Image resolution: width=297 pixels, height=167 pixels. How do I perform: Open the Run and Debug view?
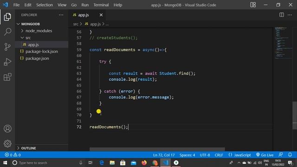[x=7, y=62]
